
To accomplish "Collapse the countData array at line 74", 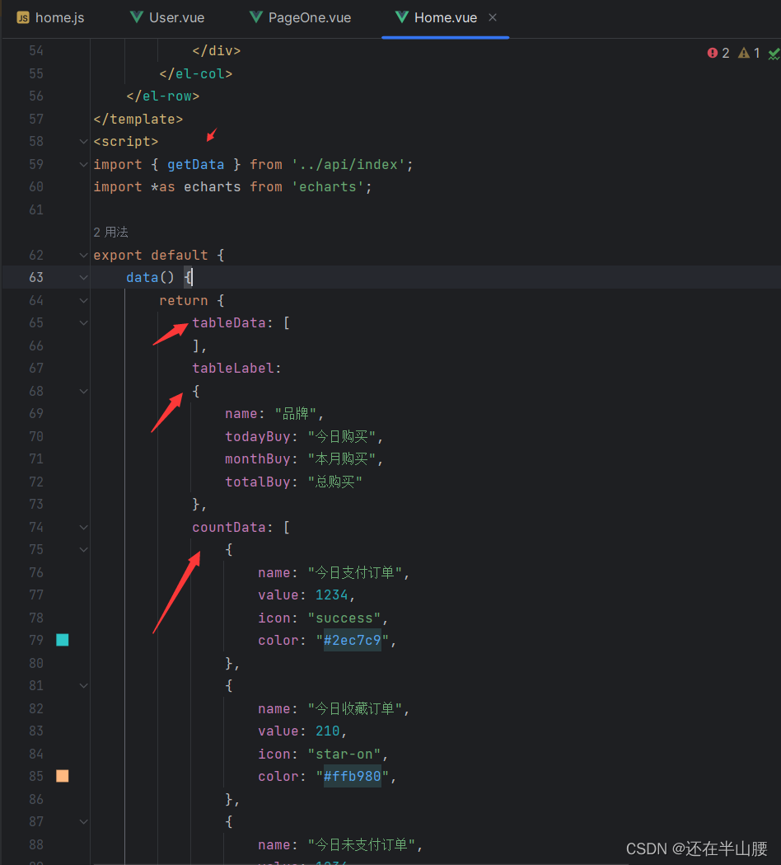I will point(82,526).
